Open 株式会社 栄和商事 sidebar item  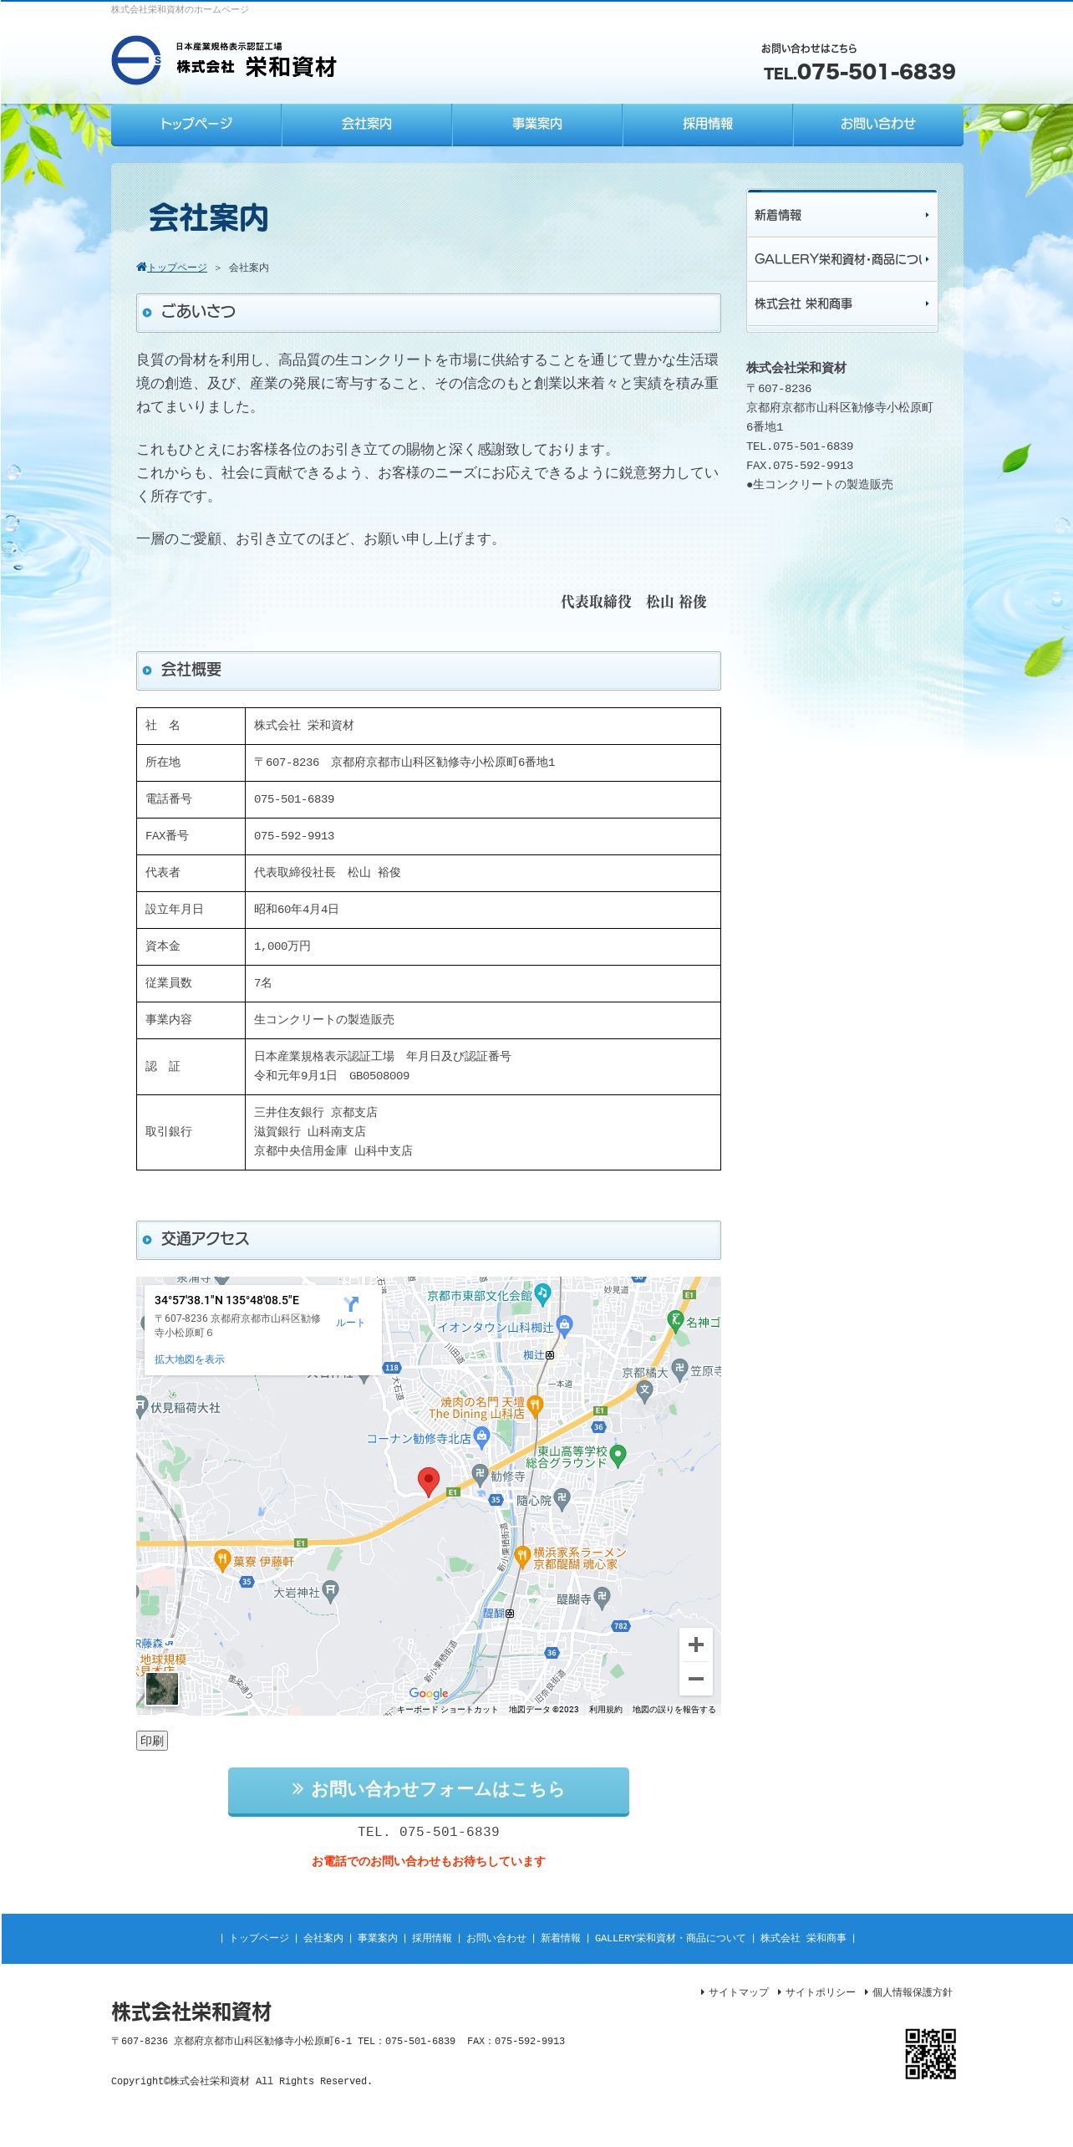[842, 303]
